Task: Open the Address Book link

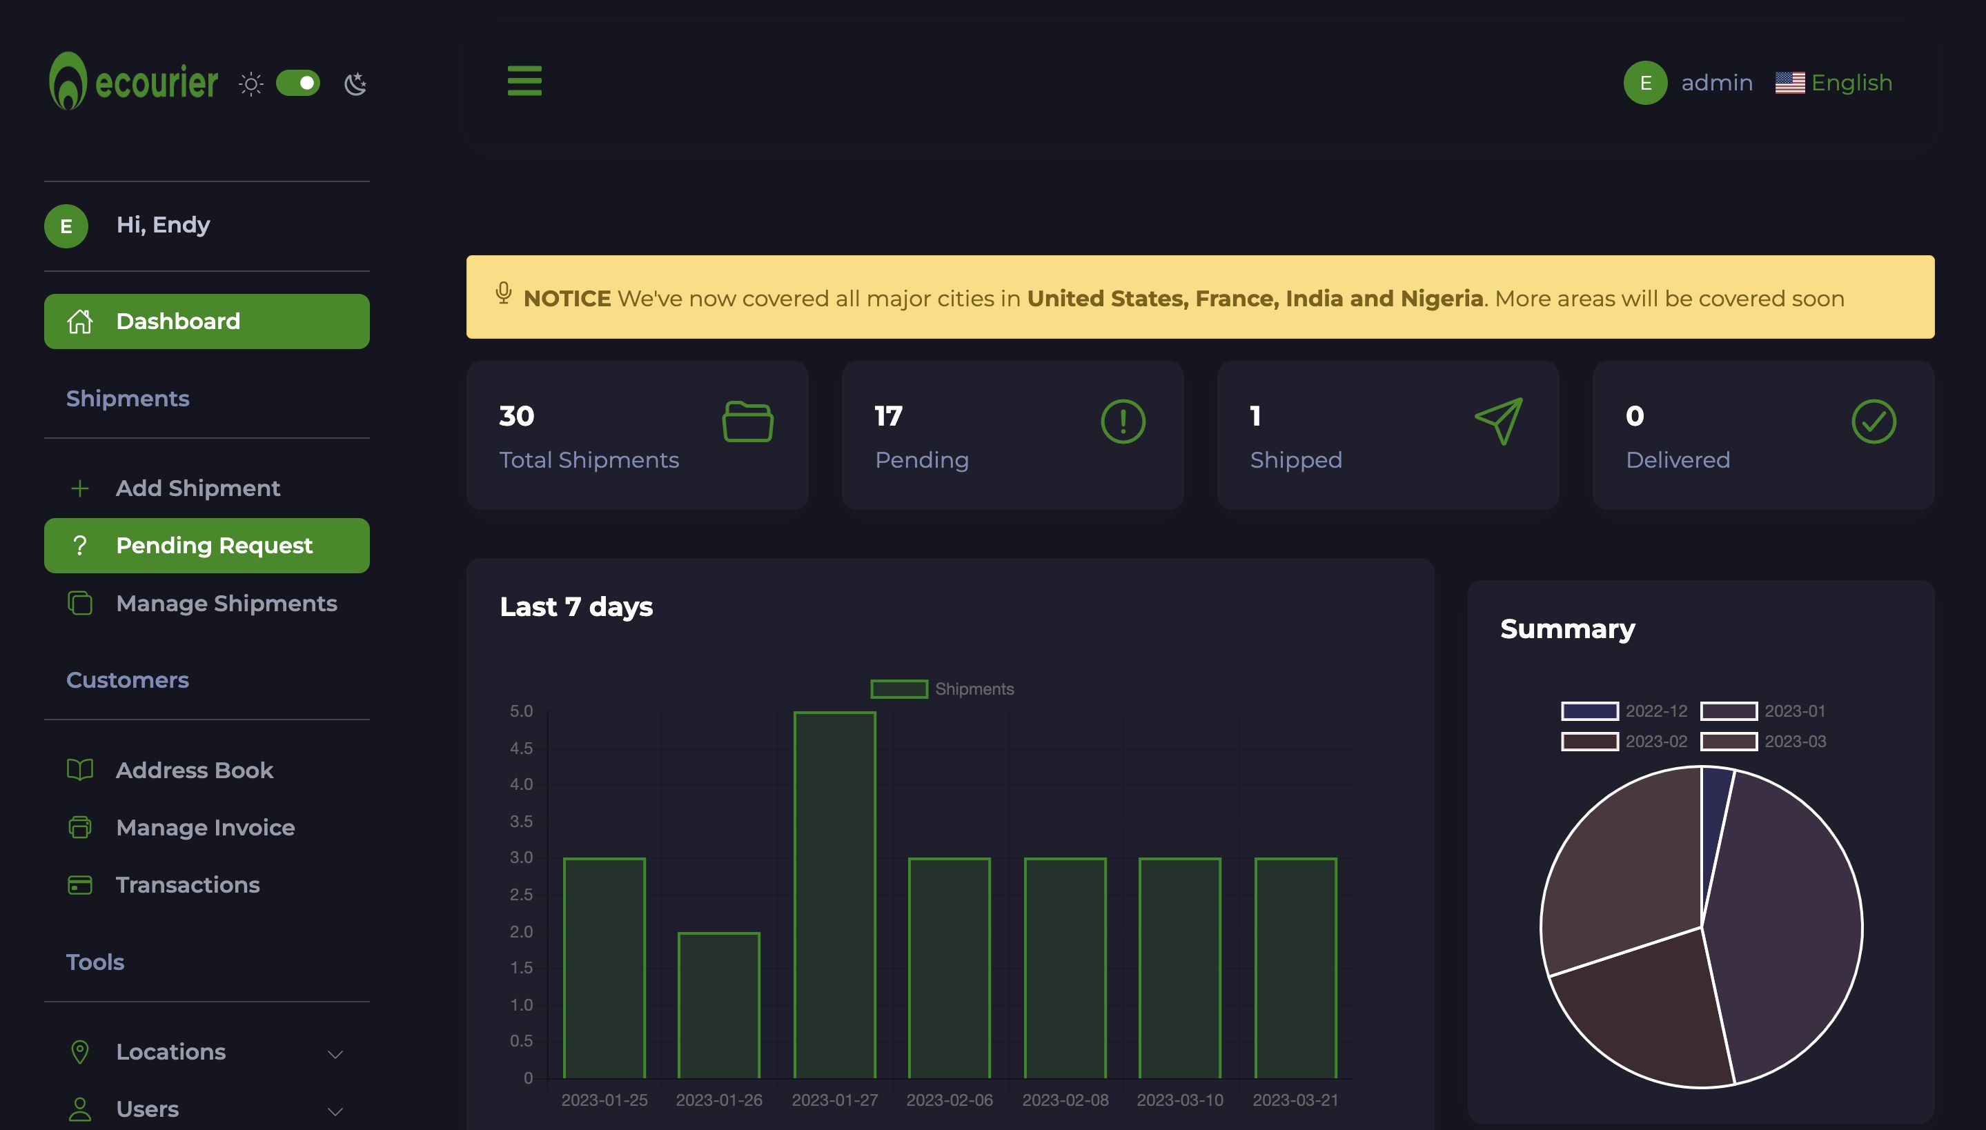Action: [x=194, y=770]
